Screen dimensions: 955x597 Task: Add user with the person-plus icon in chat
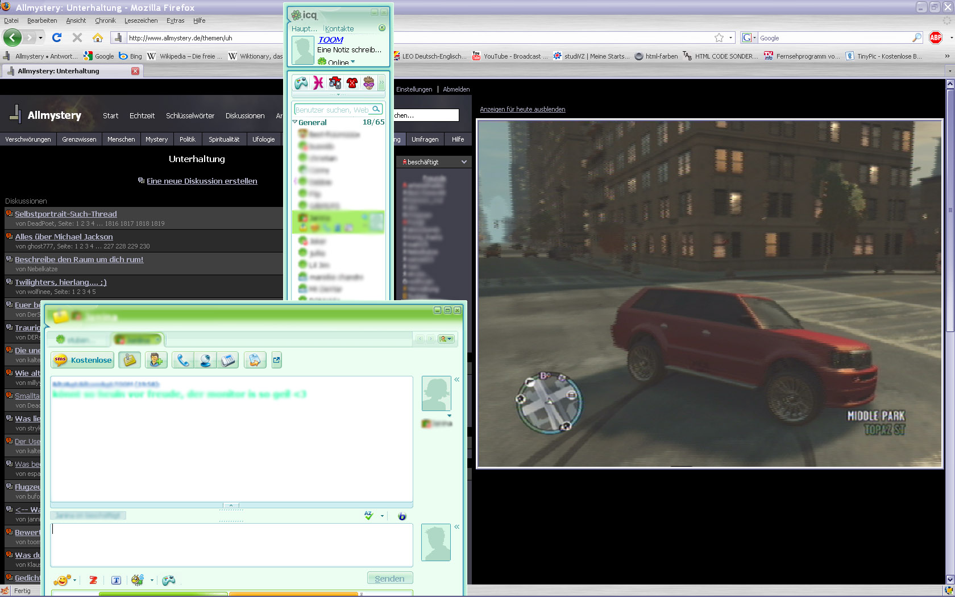click(x=156, y=360)
